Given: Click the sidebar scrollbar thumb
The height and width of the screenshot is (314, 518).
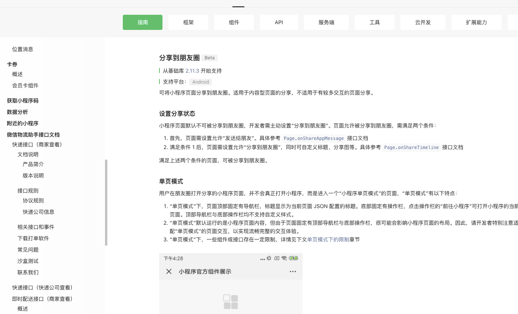Looking at the screenshot, I should pos(106,202).
